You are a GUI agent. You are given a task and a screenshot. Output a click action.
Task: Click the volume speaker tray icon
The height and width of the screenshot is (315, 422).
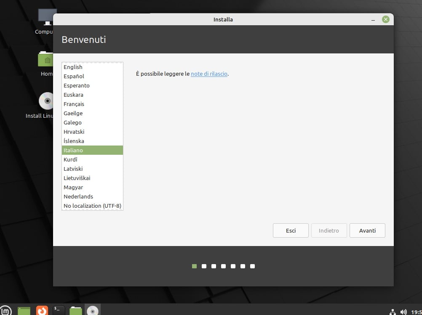(x=403, y=312)
